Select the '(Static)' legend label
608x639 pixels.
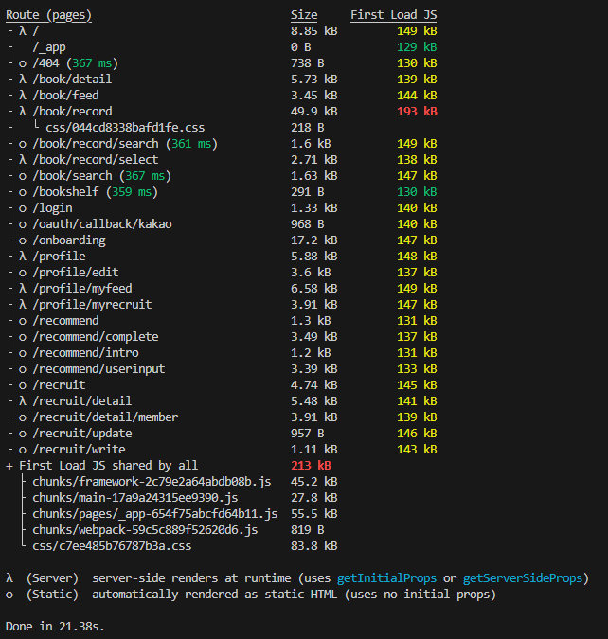(52, 595)
